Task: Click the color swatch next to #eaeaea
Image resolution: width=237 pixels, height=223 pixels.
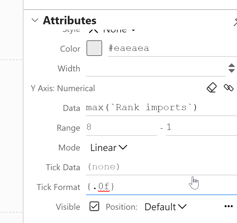Action: tap(94, 48)
